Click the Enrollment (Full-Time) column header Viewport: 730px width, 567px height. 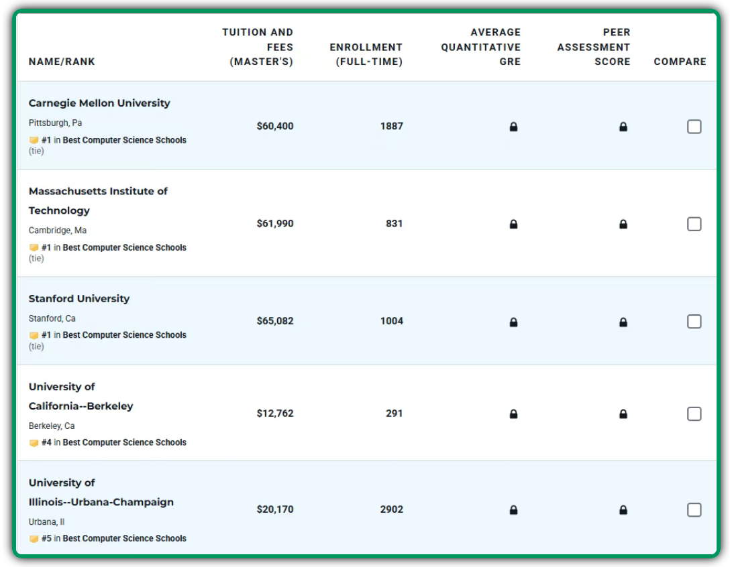pyautogui.click(x=366, y=54)
